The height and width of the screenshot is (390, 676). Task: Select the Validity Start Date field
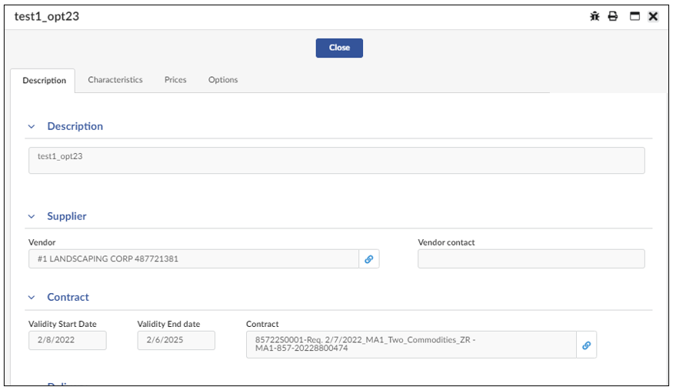pos(68,340)
